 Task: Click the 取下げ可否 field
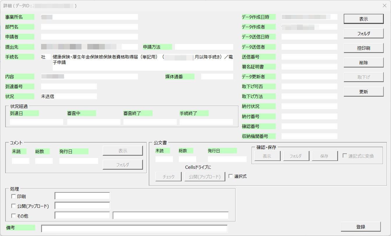(x=309, y=86)
